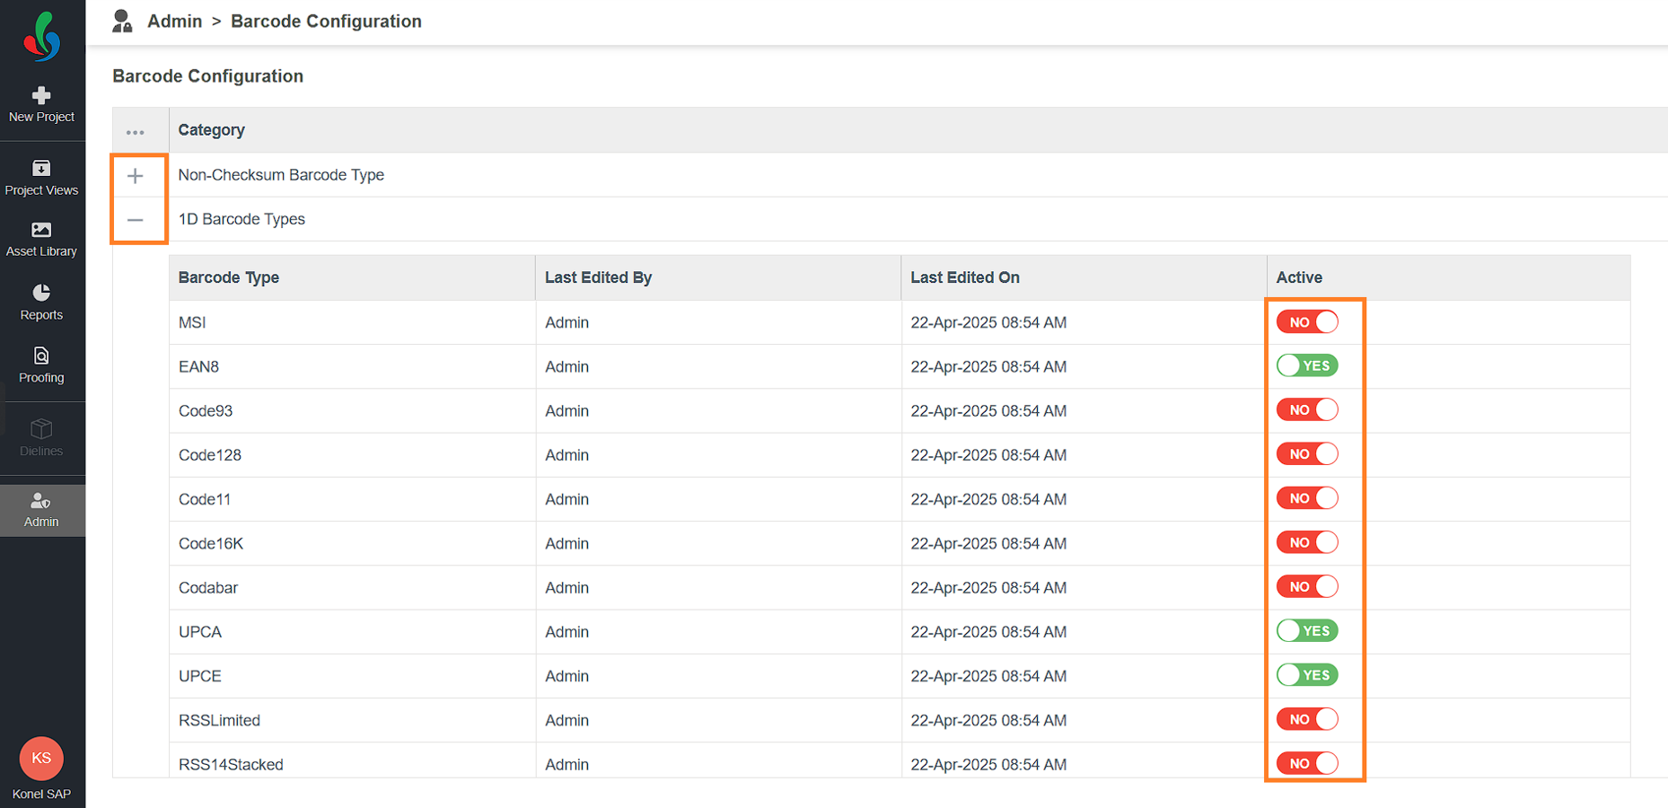Click Admin editor cell in MSI row

tap(718, 322)
